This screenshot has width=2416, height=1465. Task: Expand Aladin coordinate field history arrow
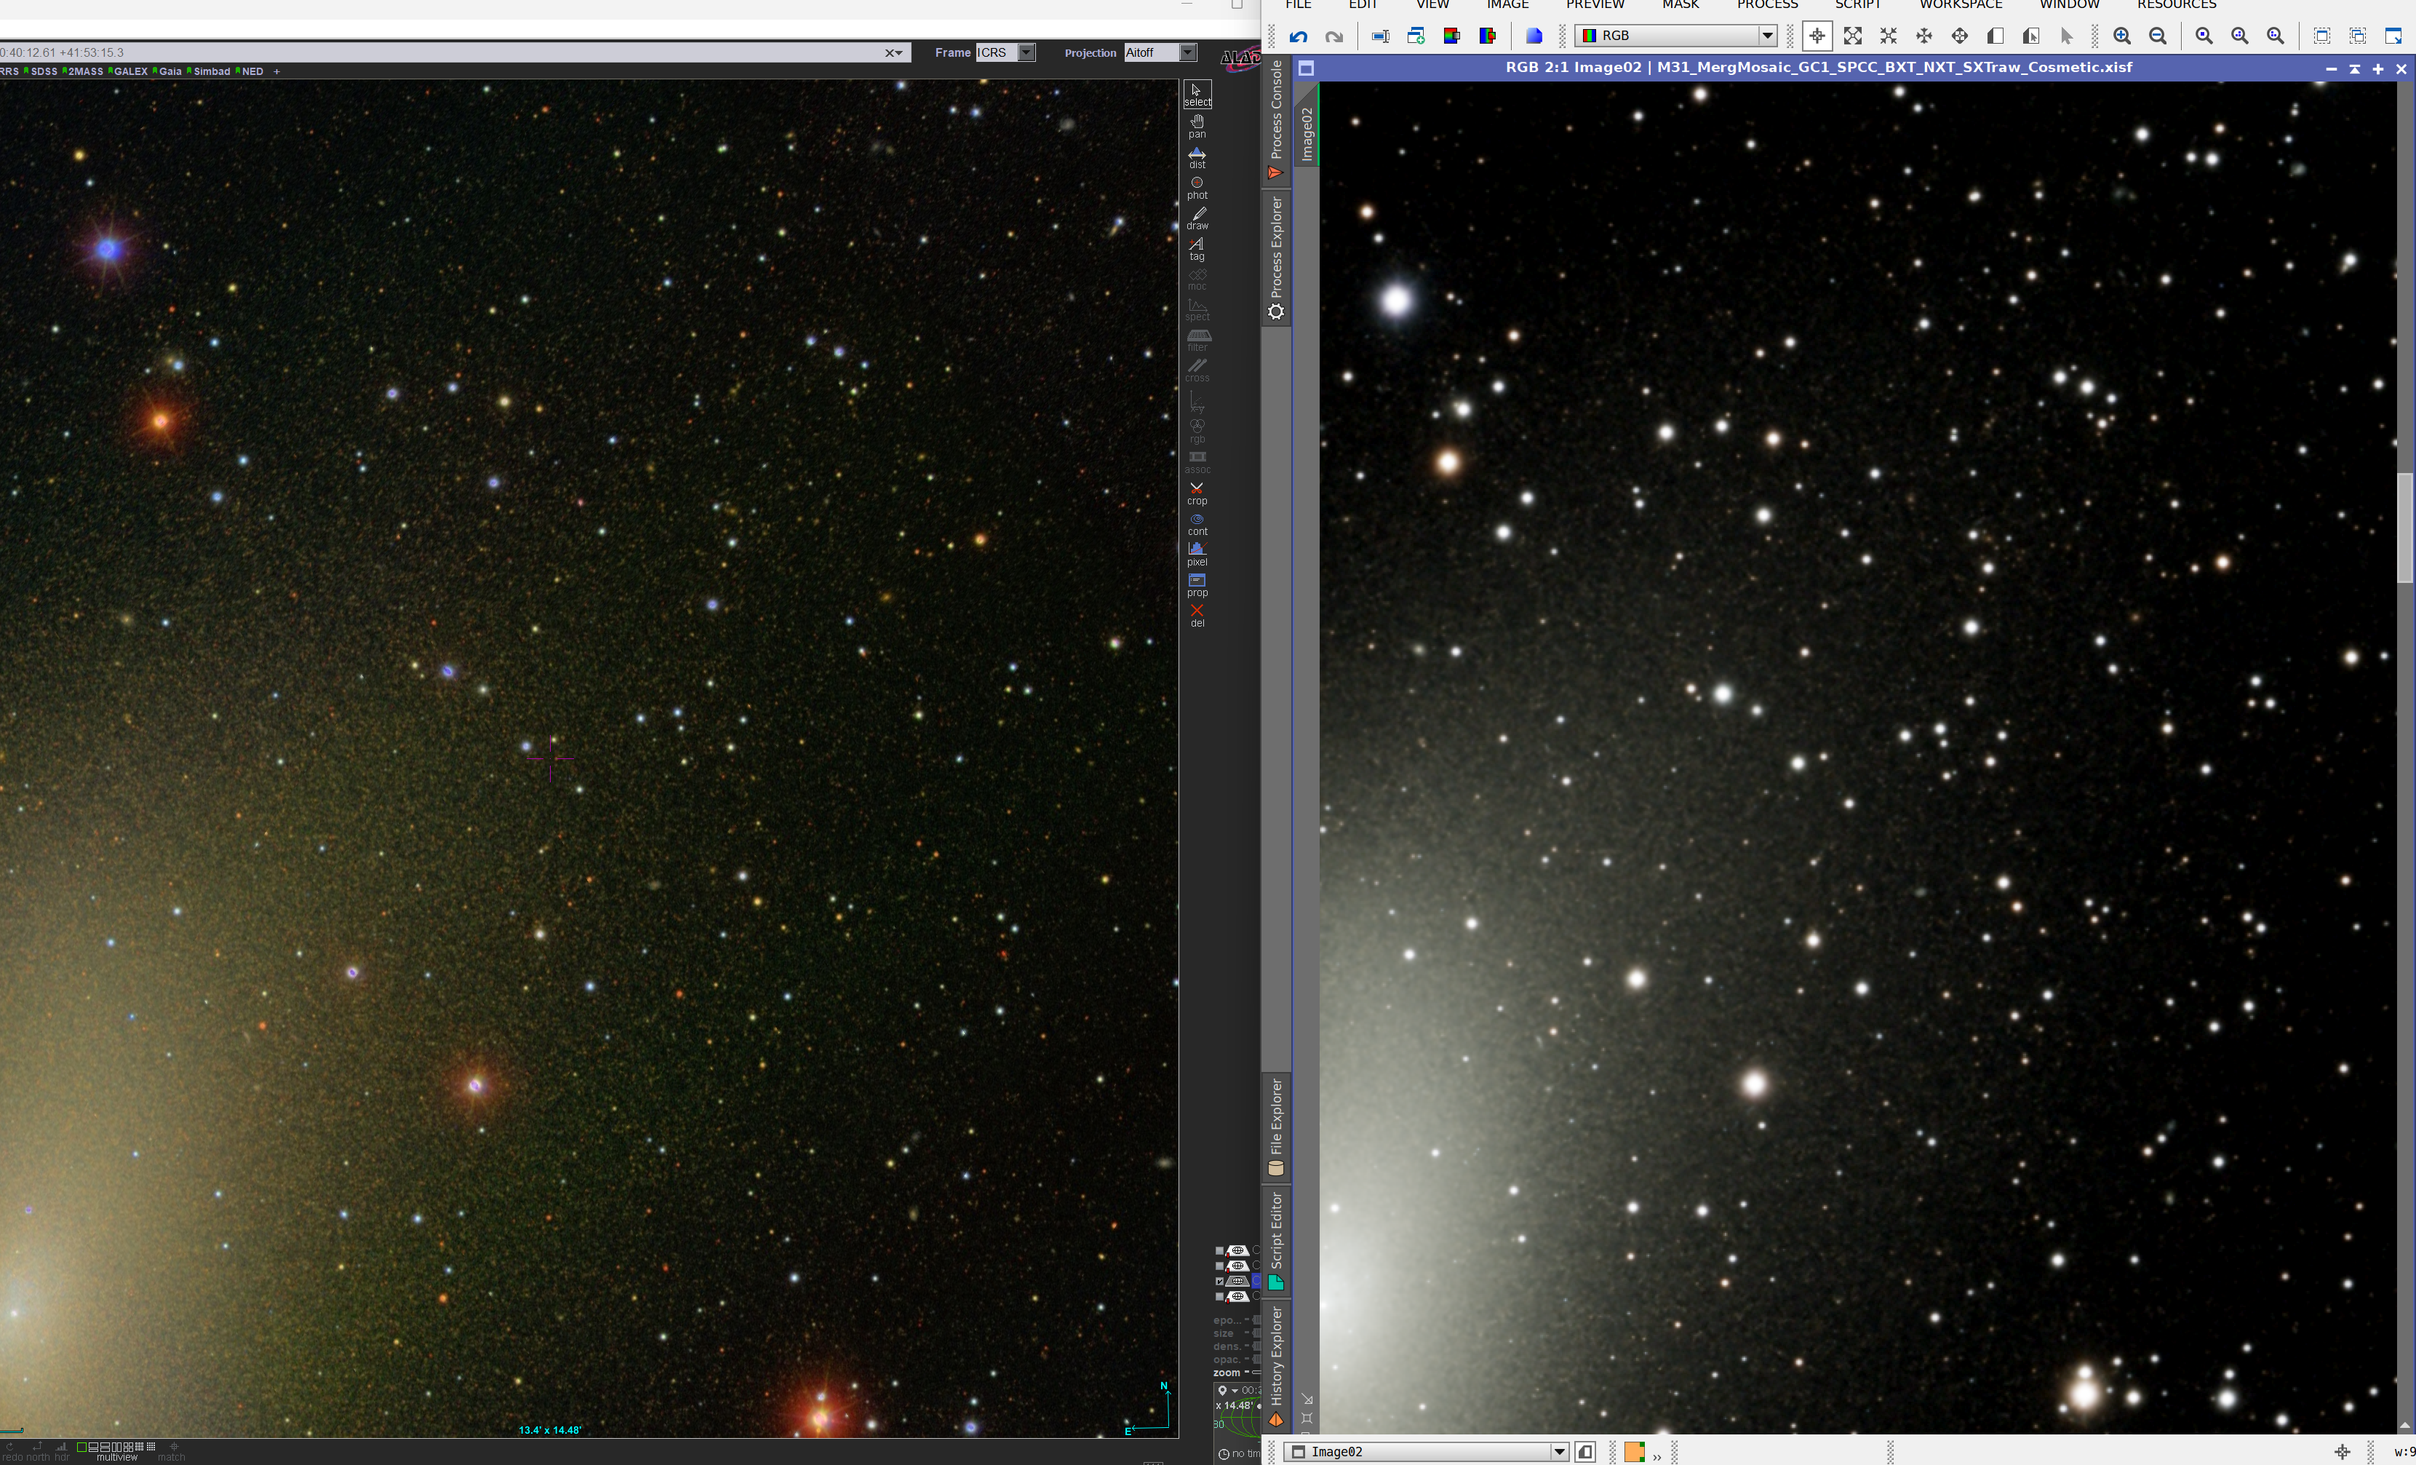[x=899, y=53]
